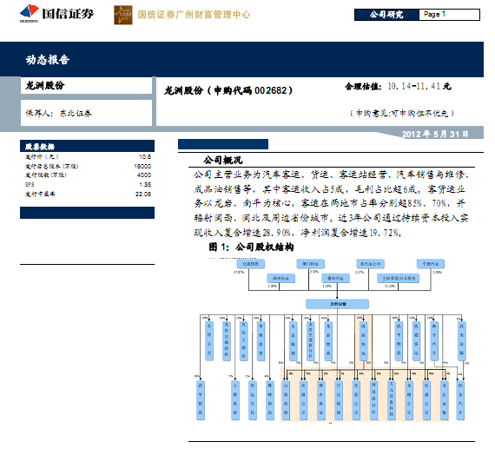Click the 发行后总股本(万股) row label

(x=52, y=166)
